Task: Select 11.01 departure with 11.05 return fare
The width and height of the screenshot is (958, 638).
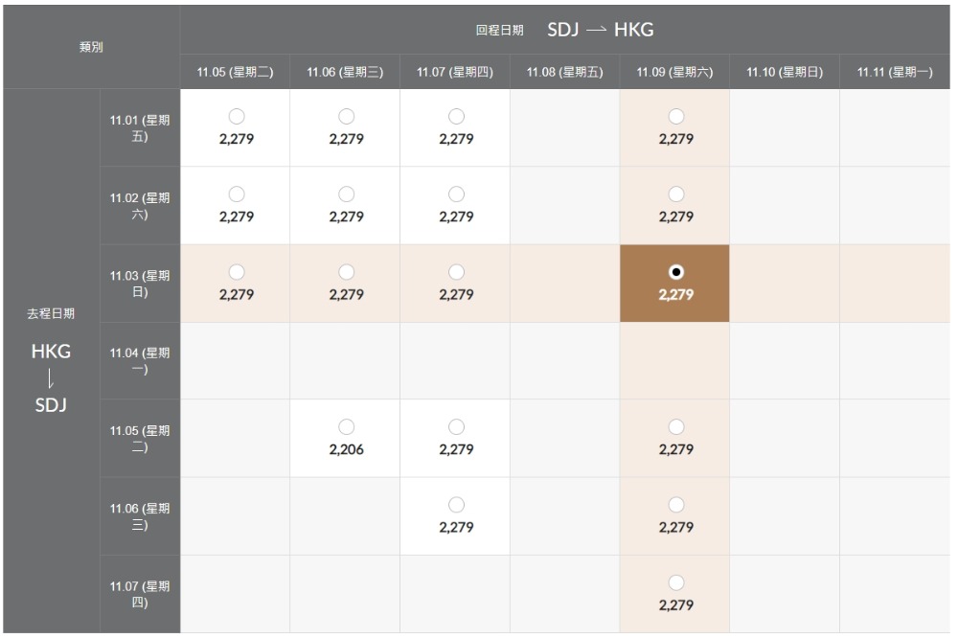Action: click(x=237, y=116)
